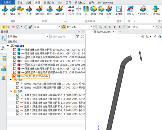Click the funnel filter icon in manager
Screen dimensions: 162x130
(78, 37)
